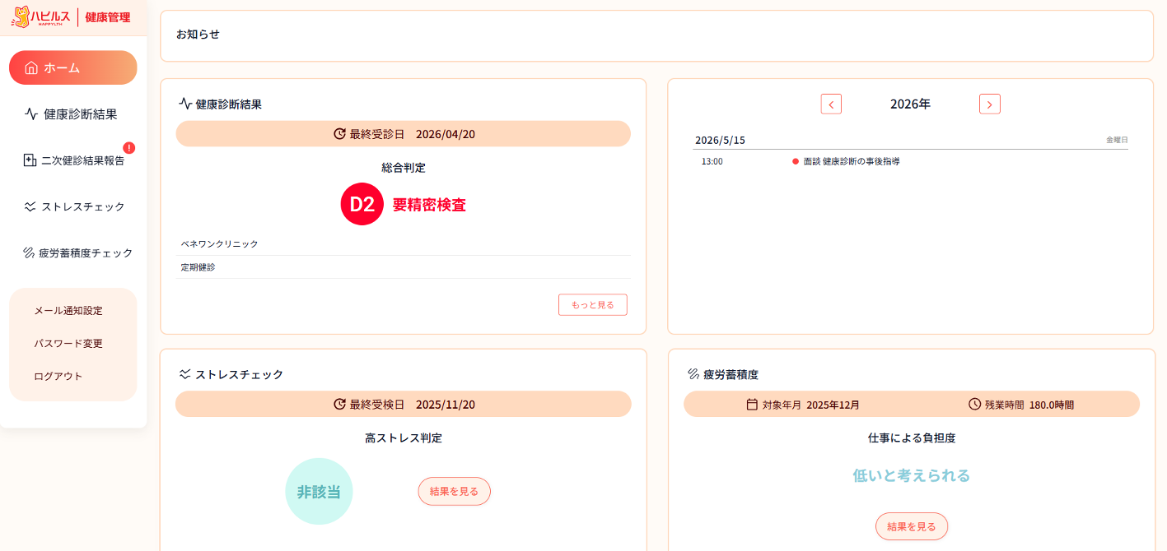This screenshot has width=1167, height=551.
Task: Click the もっと見る button
Action: [593, 304]
